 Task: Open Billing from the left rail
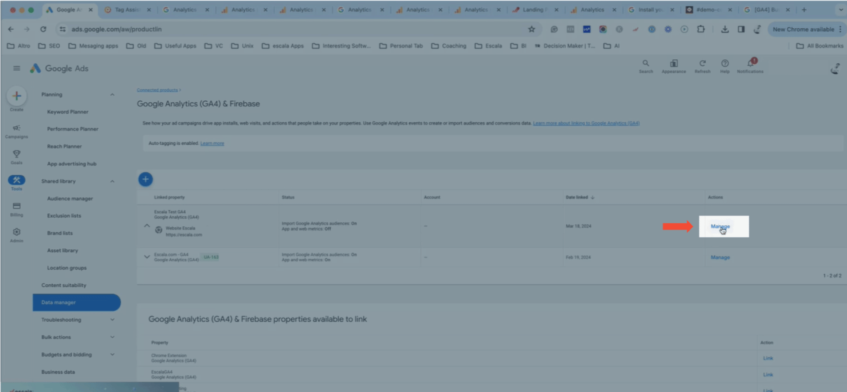click(x=16, y=209)
